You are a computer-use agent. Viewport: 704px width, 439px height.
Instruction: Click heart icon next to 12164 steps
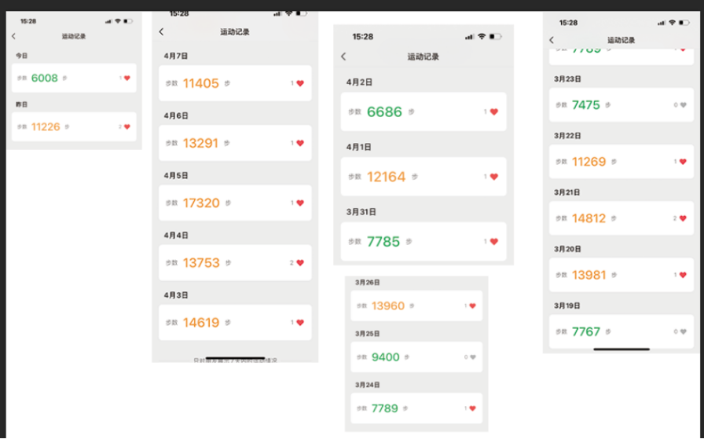494,177
